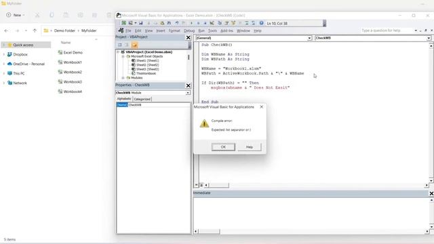Click the Run Sub play icon

click(x=191, y=23)
